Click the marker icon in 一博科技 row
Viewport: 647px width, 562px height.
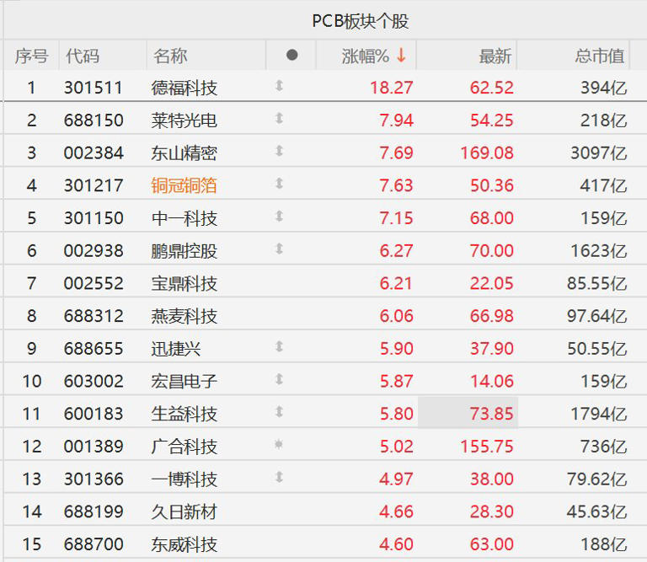pos(279,478)
